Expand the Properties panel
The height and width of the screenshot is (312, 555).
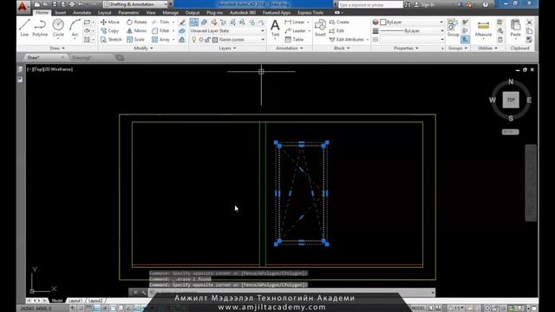[406, 49]
